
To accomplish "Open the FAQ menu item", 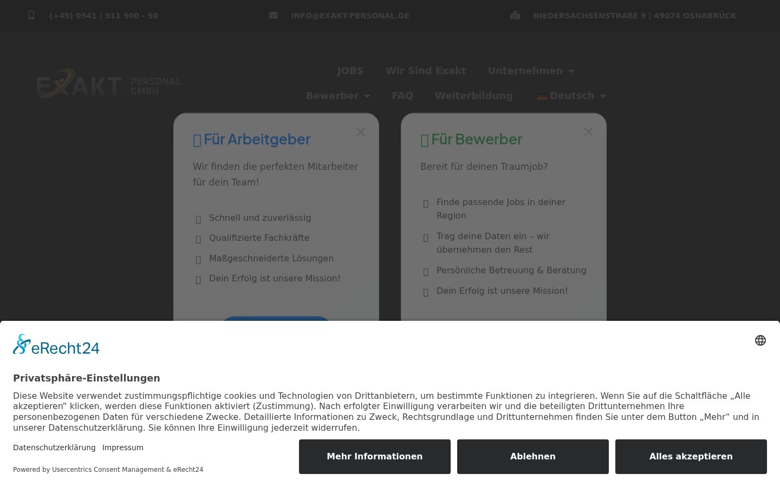I will click(x=402, y=96).
